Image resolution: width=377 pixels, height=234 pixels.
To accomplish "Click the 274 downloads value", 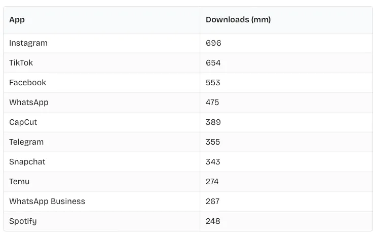I will click(x=212, y=182).
